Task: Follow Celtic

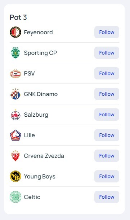Action: pyautogui.click(x=107, y=197)
